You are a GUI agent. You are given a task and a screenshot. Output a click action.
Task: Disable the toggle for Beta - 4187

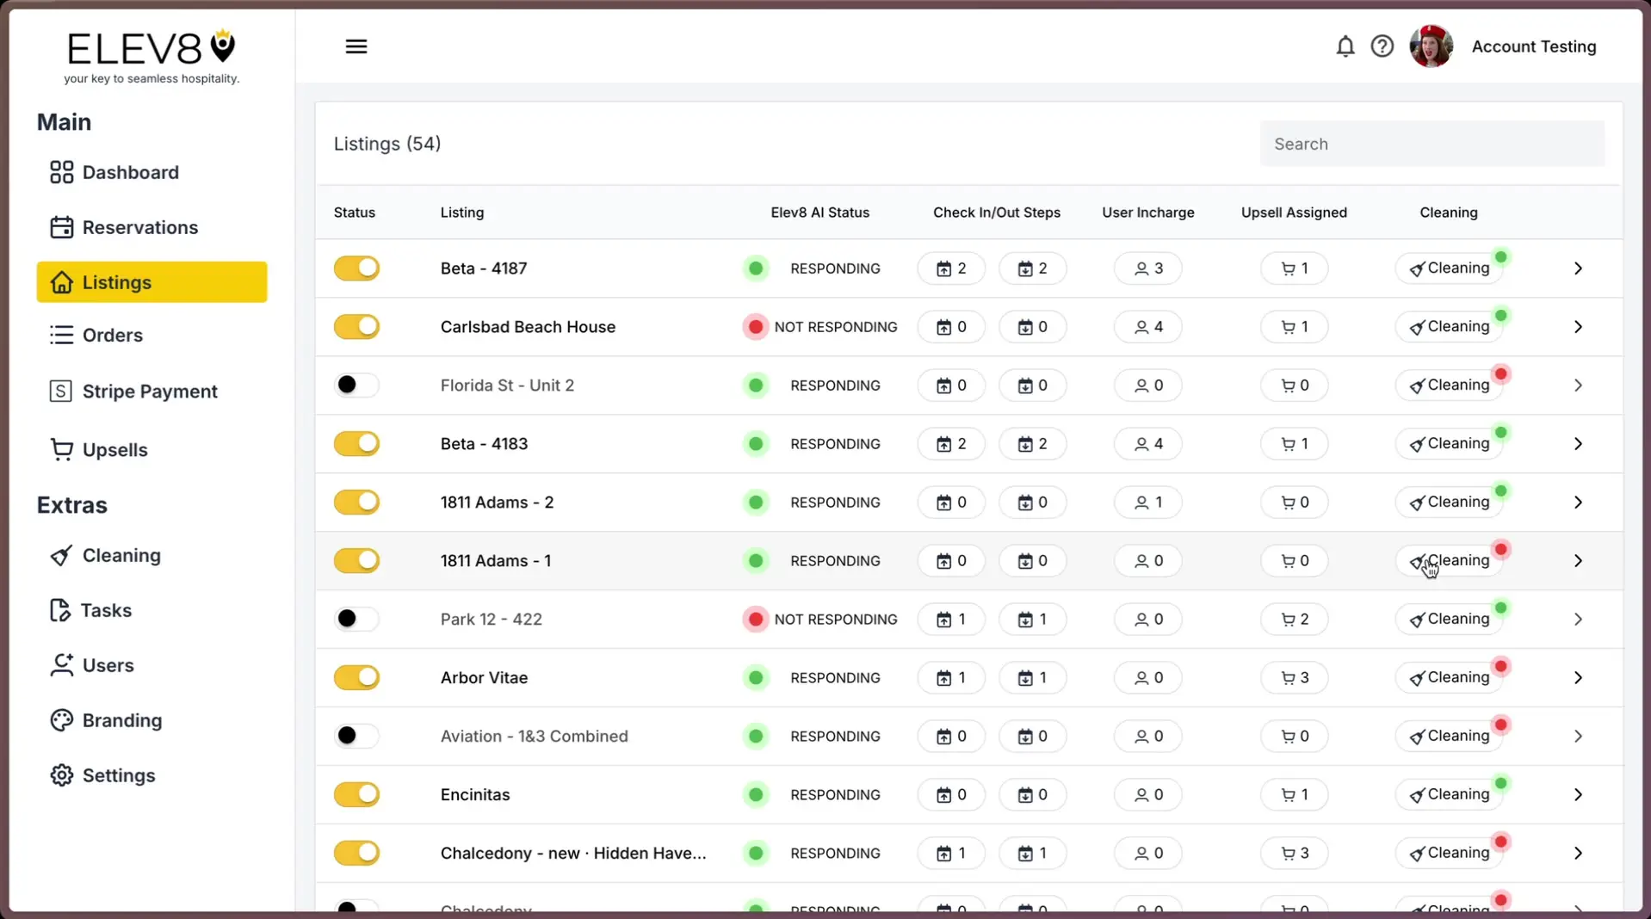click(x=356, y=268)
